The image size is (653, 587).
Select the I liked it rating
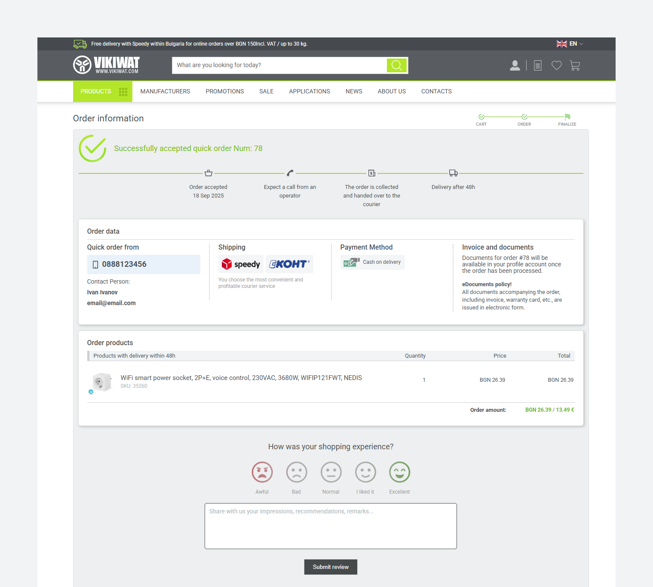[x=365, y=473]
